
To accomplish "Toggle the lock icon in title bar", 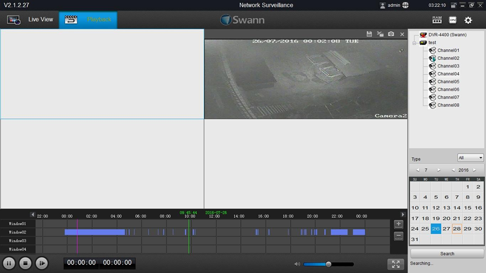I will 454,5.
